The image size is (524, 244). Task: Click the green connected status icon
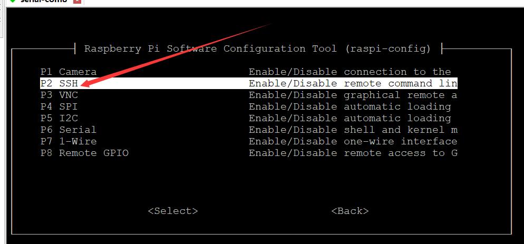(13, 1)
